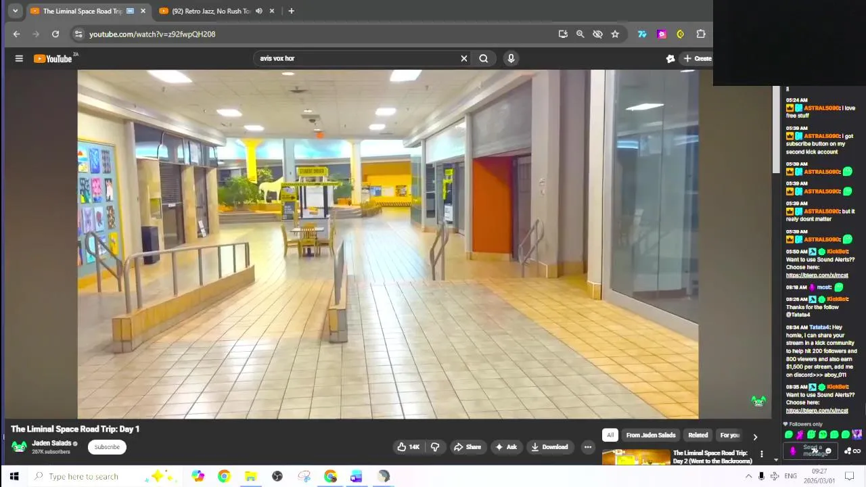Open Jaden Salads channel avatar

click(x=19, y=447)
